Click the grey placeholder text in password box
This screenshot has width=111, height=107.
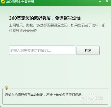30,50
